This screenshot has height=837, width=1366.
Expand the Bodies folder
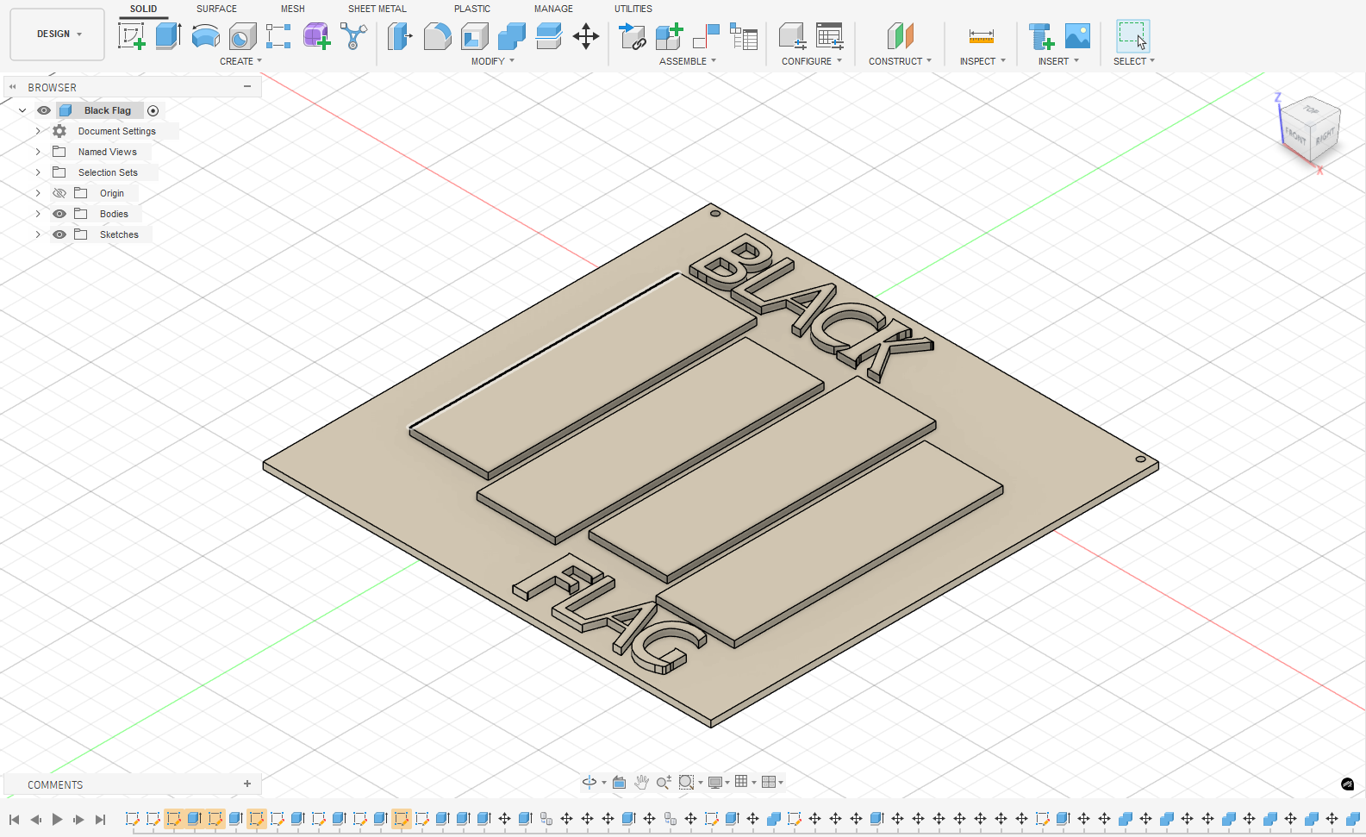38,214
